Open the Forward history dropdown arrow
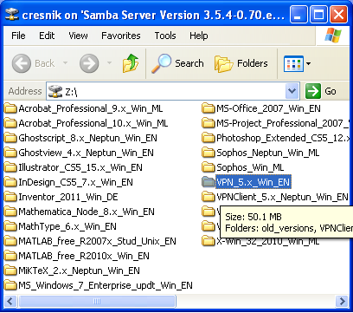Viewport: 353px width, 313px height. 109,62
